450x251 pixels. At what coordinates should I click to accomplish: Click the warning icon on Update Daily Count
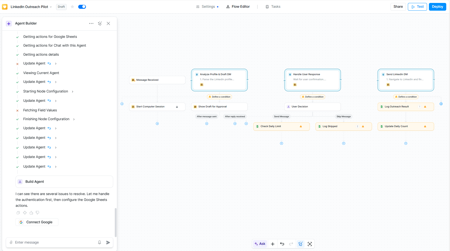click(x=425, y=127)
